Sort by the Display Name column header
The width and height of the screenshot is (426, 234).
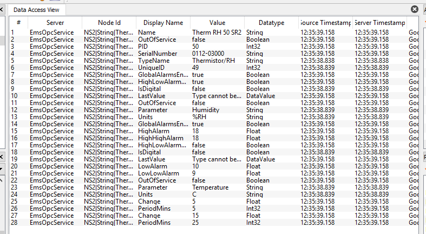163,23
